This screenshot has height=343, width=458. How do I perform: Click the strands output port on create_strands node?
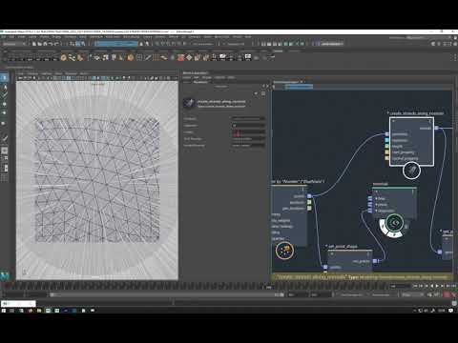pos(437,128)
